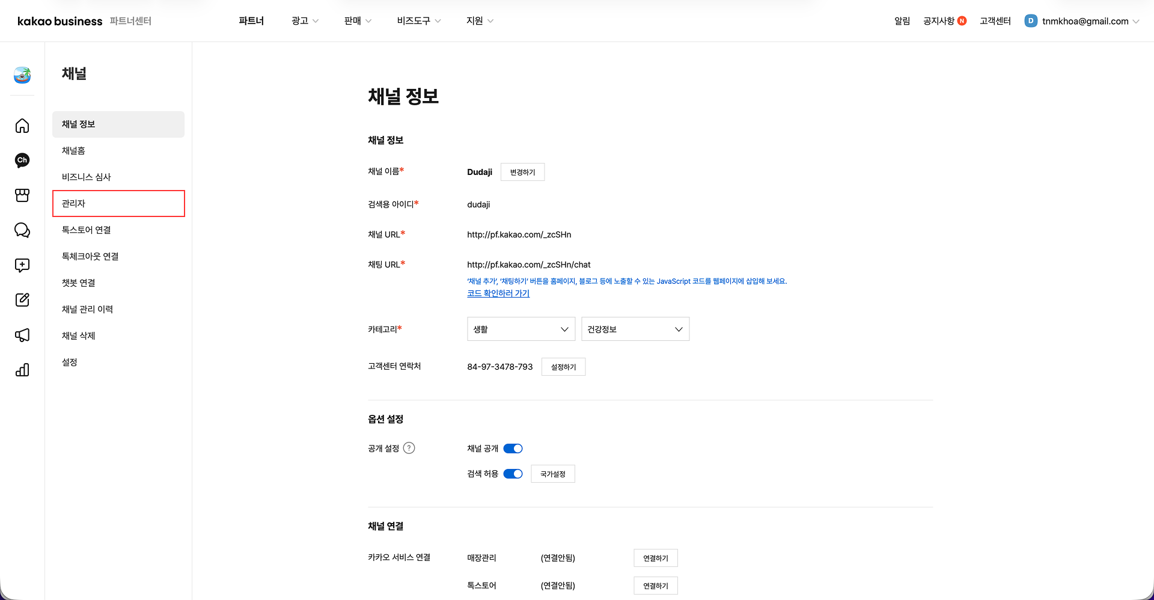
Task: Open the notification 알림 toggle area
Action: pyautogui.click(x=902, y=20)
